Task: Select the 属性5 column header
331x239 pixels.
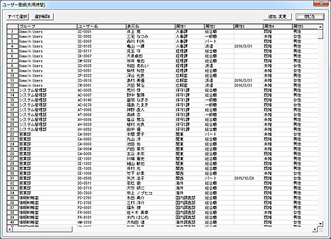Action: click(305, 26)
